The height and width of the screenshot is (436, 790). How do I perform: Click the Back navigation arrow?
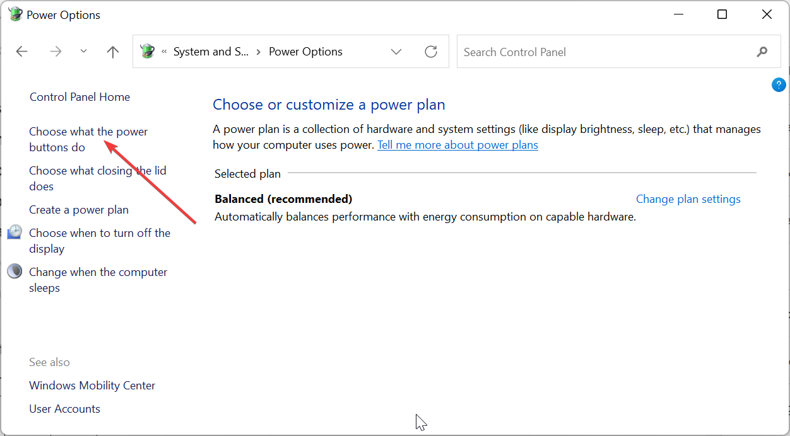22,52
